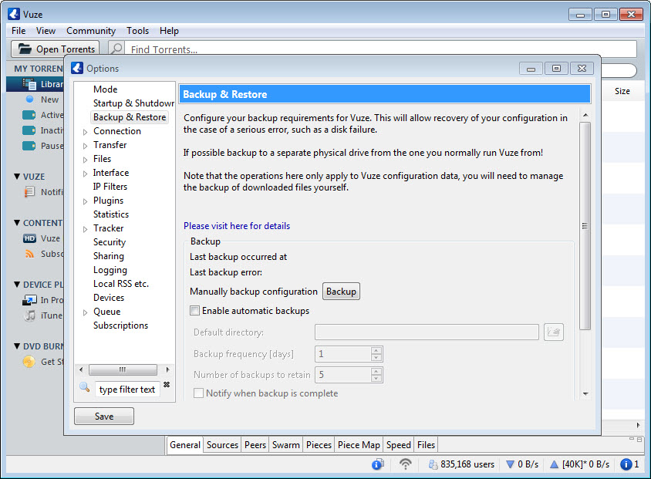Expand the Tracker tree node
This screenshot has height=479, width=651.
click(85, 229)
